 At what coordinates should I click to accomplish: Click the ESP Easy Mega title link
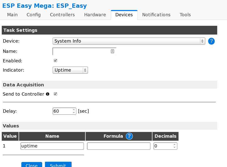pyautogui.click(x=44, y=6)
